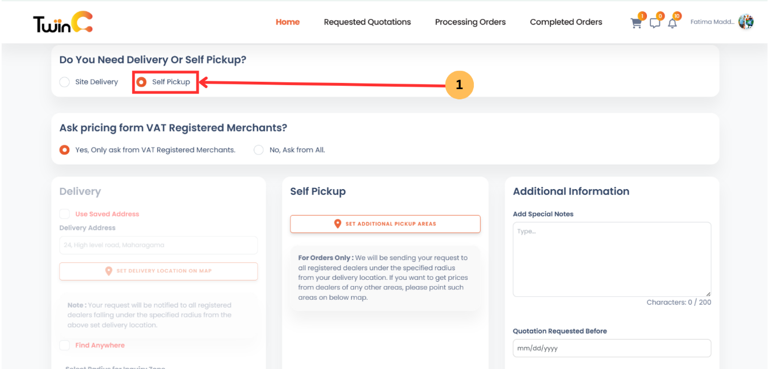Go to Completed Orders

(x=566, y=22)
